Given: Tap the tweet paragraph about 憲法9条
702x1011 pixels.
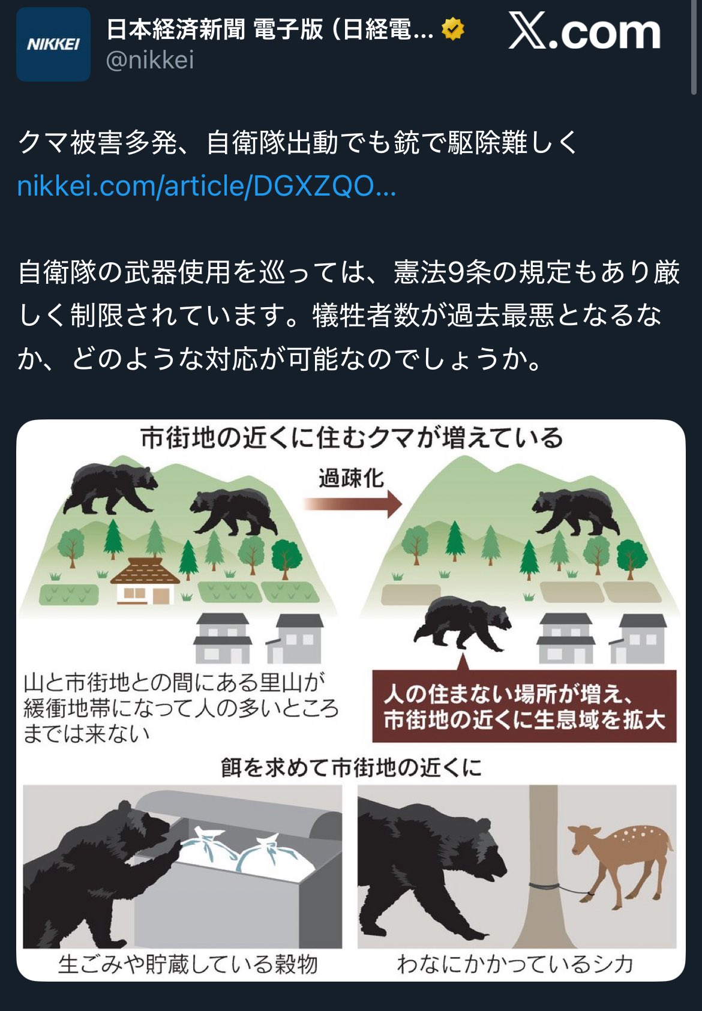Looking at the screenshot, I should (x=348, y=315).
